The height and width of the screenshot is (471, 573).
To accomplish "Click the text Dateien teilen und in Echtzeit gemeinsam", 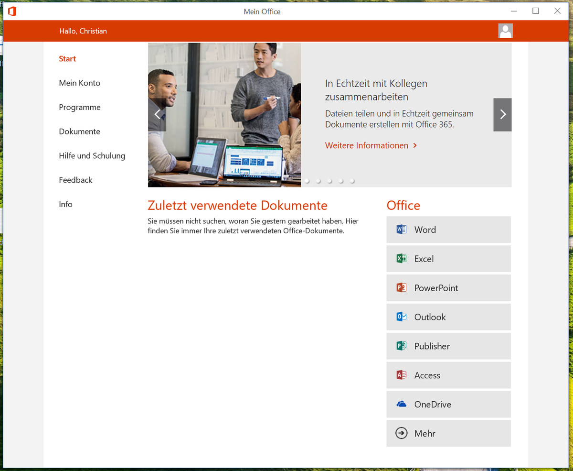I will coord(399,114).
